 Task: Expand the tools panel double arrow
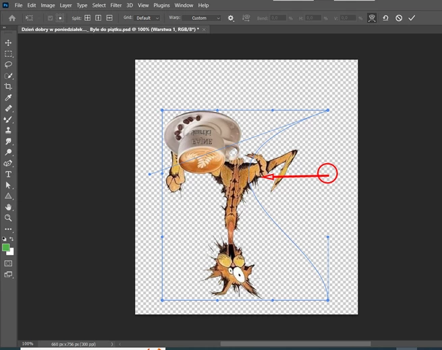pyautogui.click(x=4, y=28)
